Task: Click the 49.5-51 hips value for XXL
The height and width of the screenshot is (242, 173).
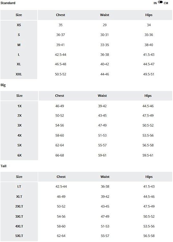Action: [x=149, y=74]
